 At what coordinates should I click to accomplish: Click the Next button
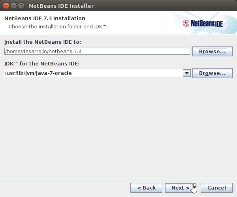coord(181,188)
